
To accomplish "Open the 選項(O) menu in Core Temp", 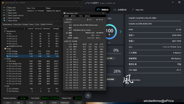I will coord(73,16).
